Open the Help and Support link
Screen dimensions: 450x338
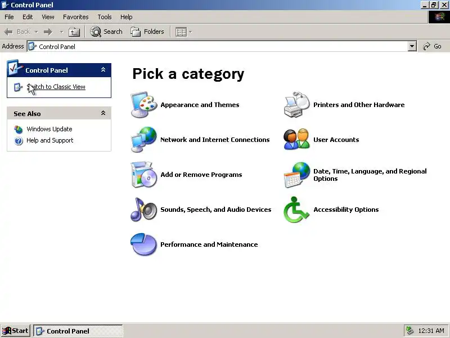(x=50, y=140)
